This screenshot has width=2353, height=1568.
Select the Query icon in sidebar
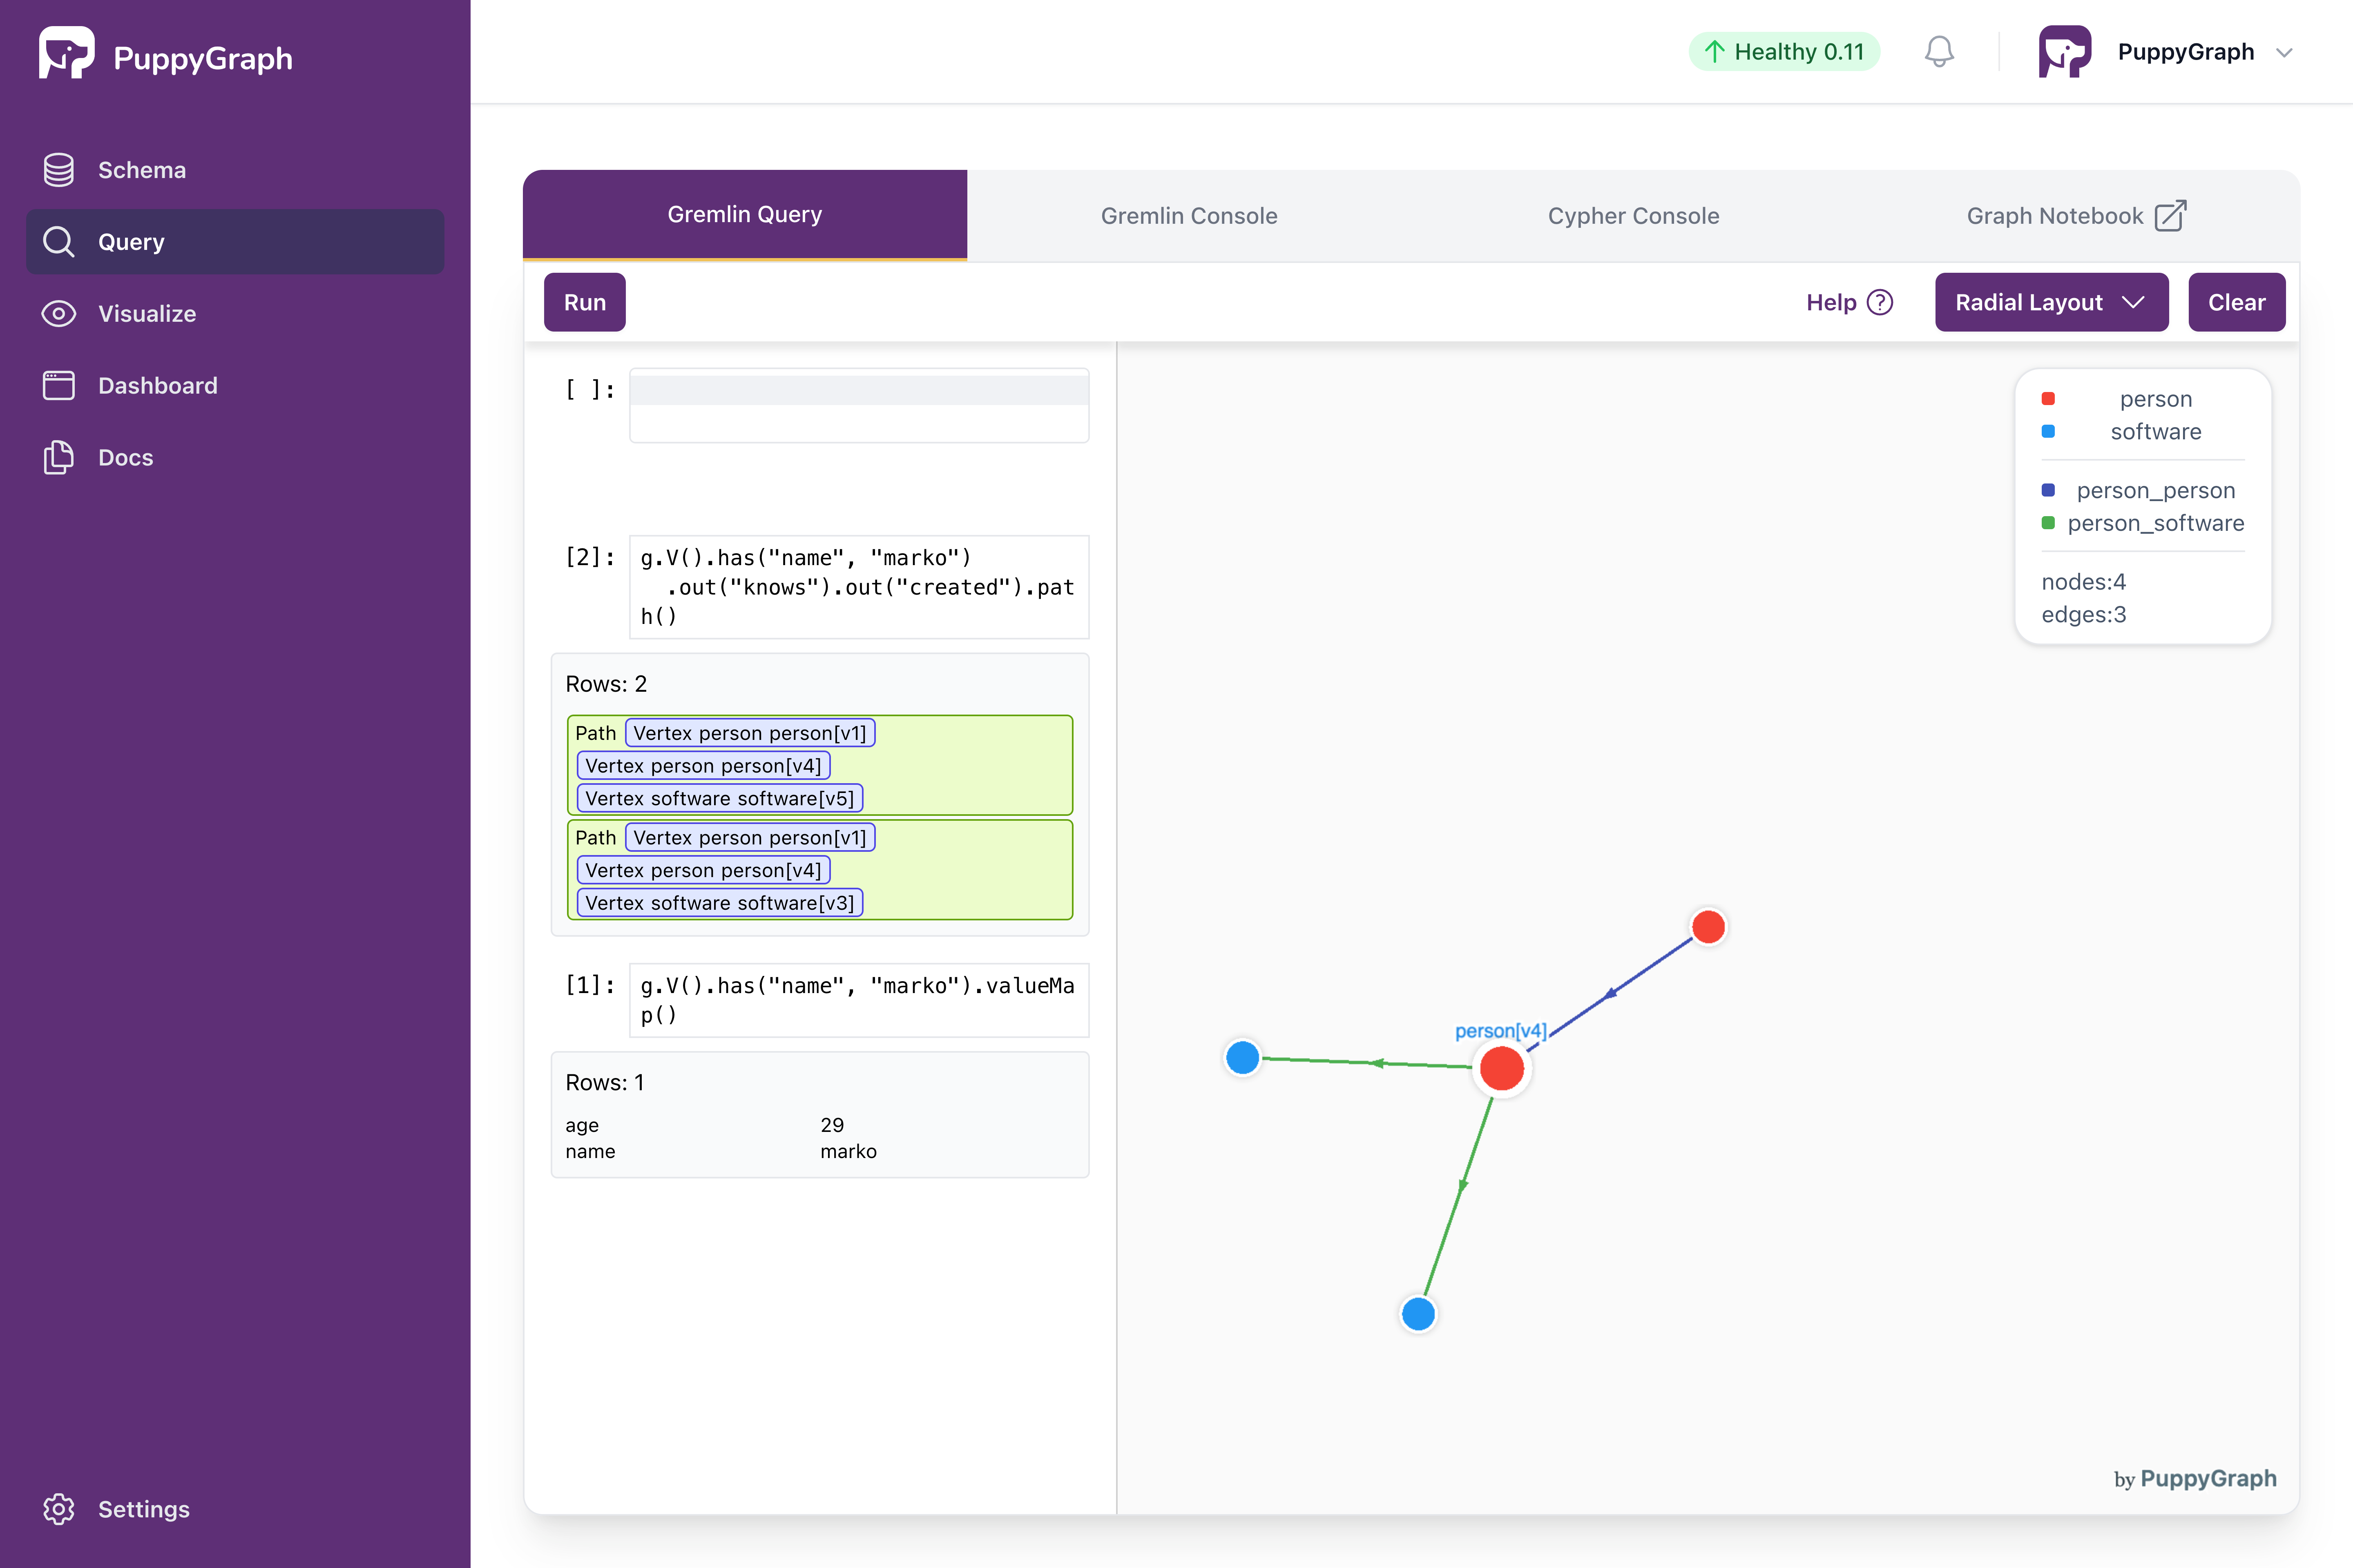click(58, 241)
